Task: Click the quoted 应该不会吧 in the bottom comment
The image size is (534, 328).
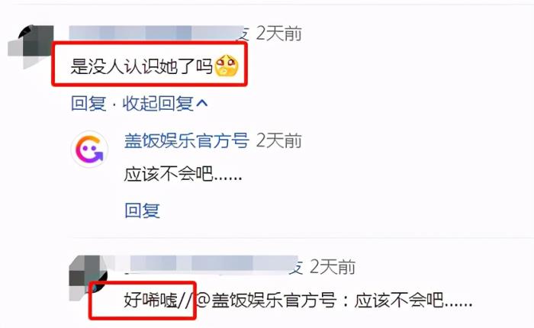Action: (413, 301)
